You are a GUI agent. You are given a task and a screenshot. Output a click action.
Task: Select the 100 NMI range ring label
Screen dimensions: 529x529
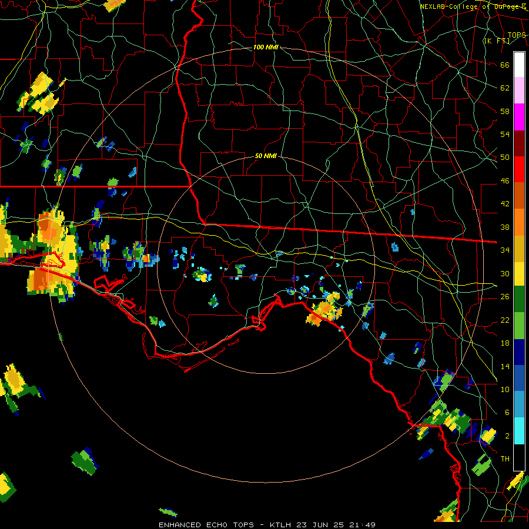click(266, 47)
